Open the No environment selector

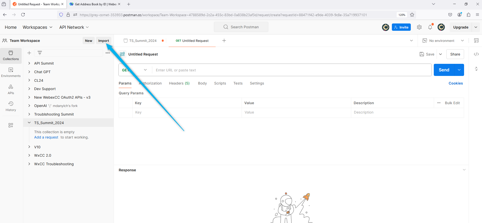444,41
